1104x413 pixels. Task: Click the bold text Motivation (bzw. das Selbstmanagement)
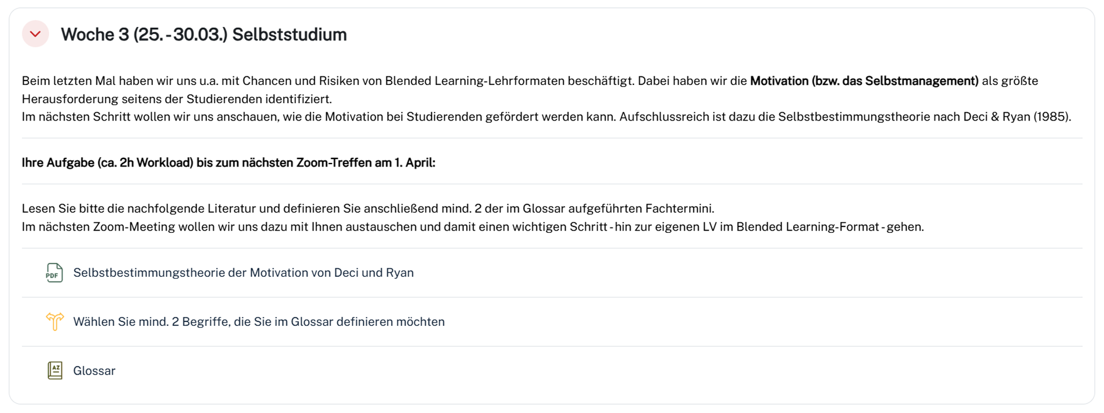[x=864, y=81]
